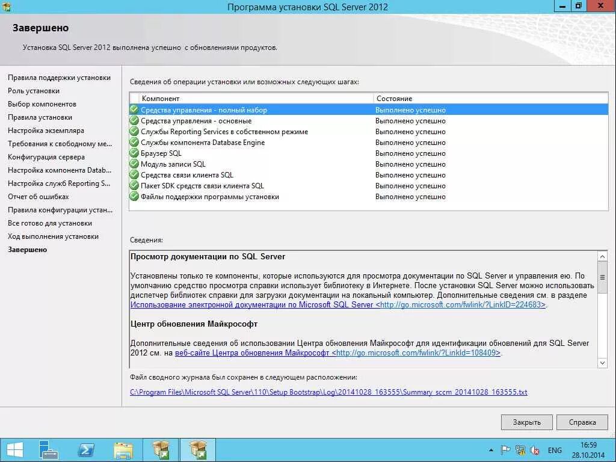This screenshot has width=616, height=462.
Task: Click the success icon for Службы компонента Database Engine
Action: click(134, 142)
